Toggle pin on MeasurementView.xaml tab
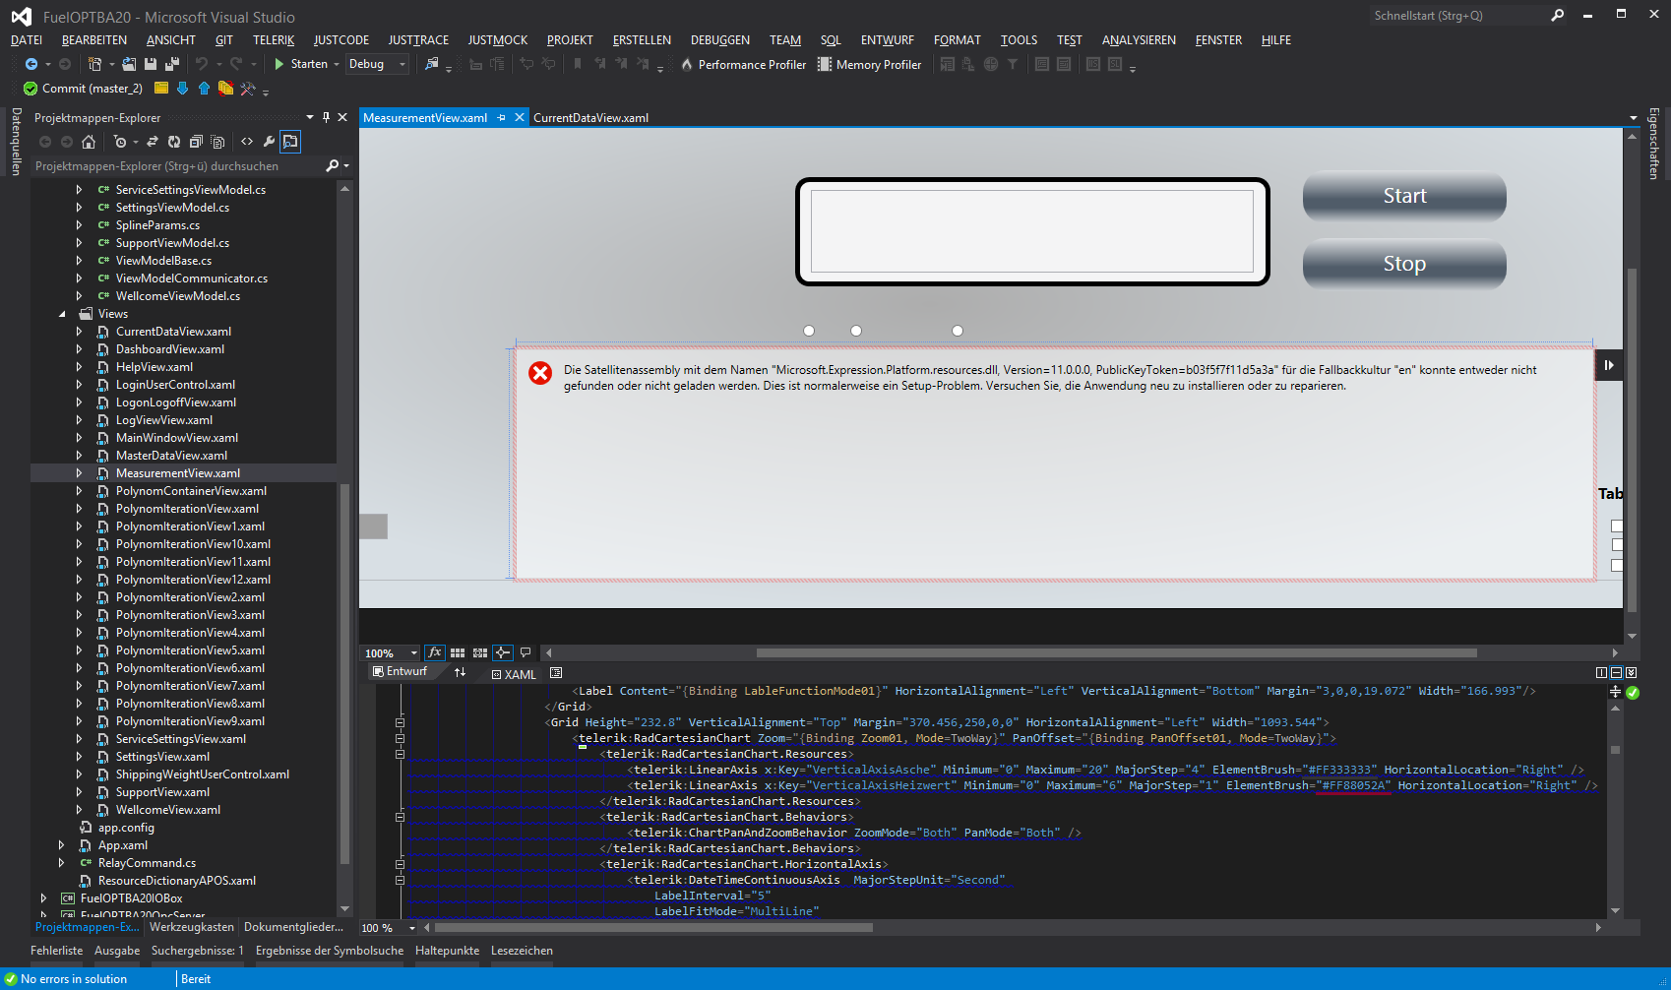Image resolution: width=1671 pixels, height=990 pixels. click(502, 117)
